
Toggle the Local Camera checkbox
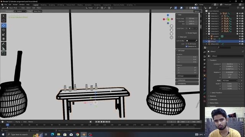click(186, 29)
